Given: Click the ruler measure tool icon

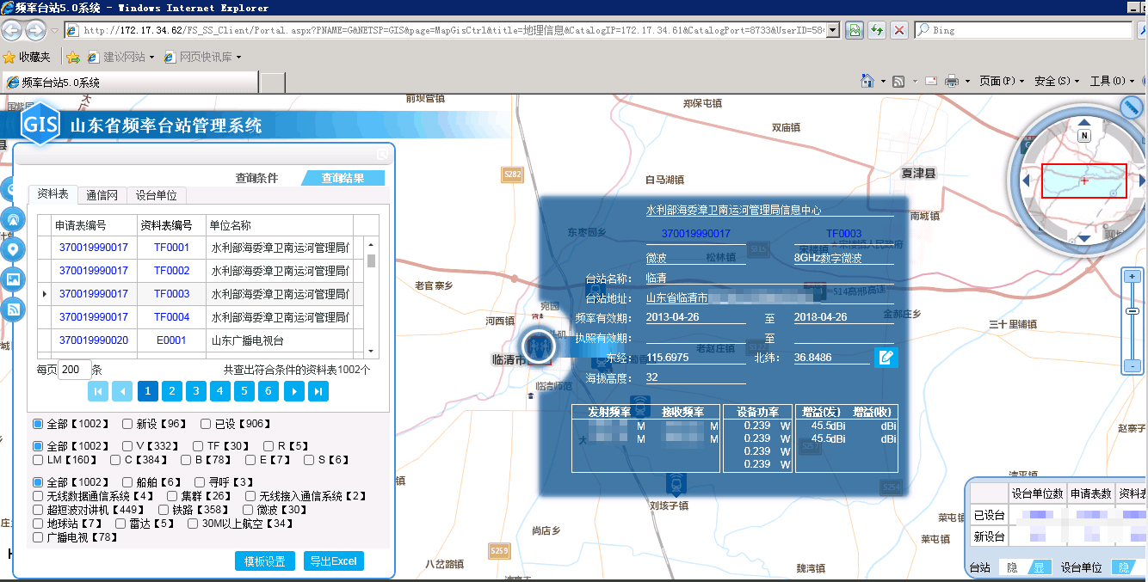Looking at the screenshot, I should [1131, 107].
